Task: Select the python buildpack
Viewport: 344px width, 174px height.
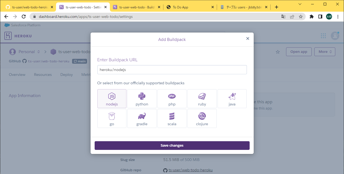Action: [142, 99]
